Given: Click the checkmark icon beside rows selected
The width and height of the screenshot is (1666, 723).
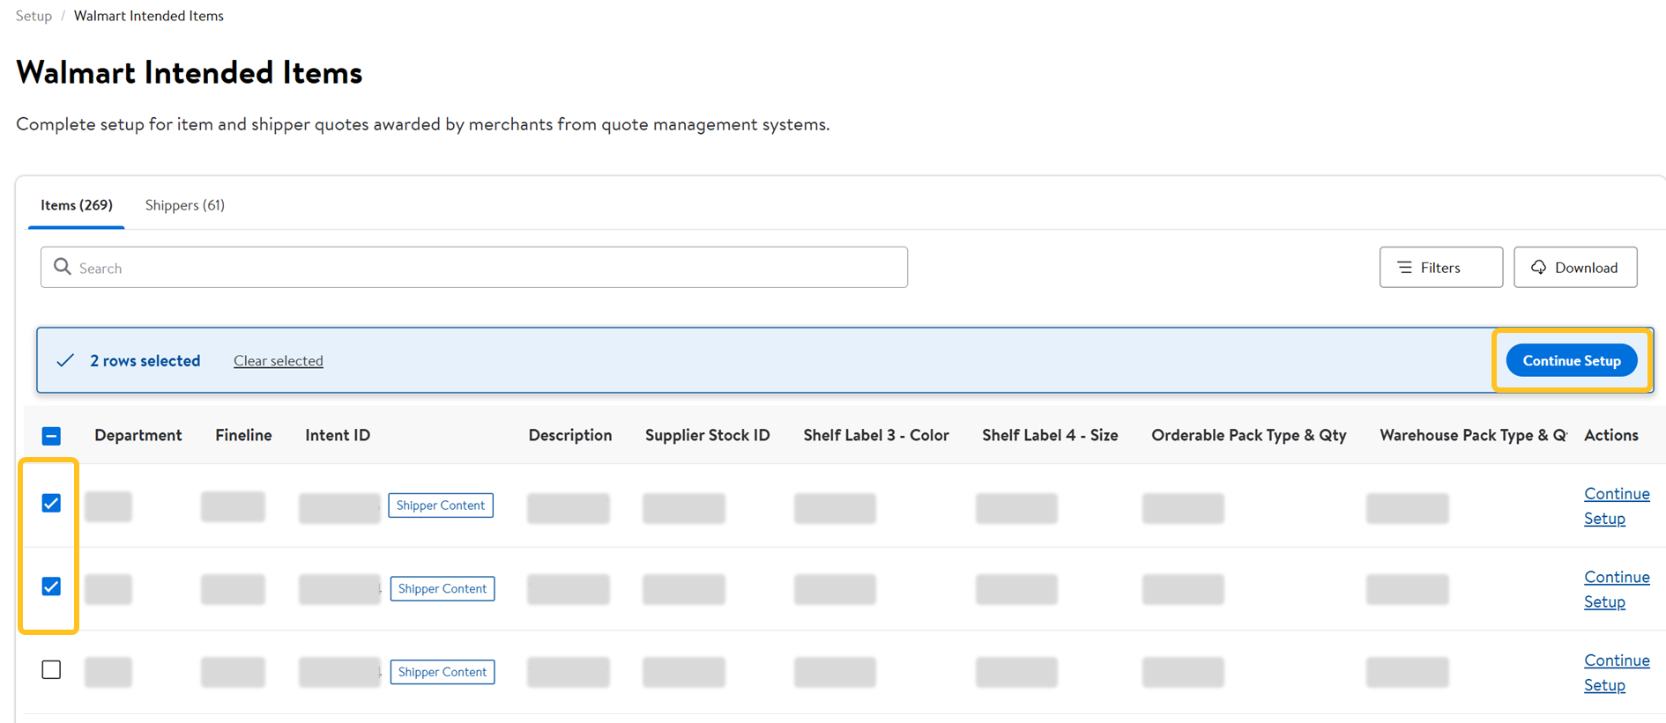Looking at the screenshot, I should [x=65, y=360].
